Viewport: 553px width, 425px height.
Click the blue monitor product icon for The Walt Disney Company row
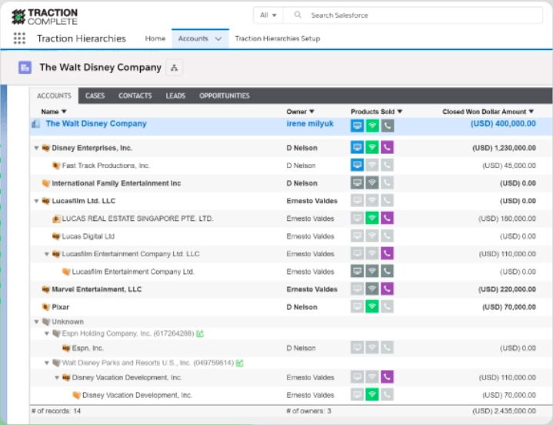357,125
